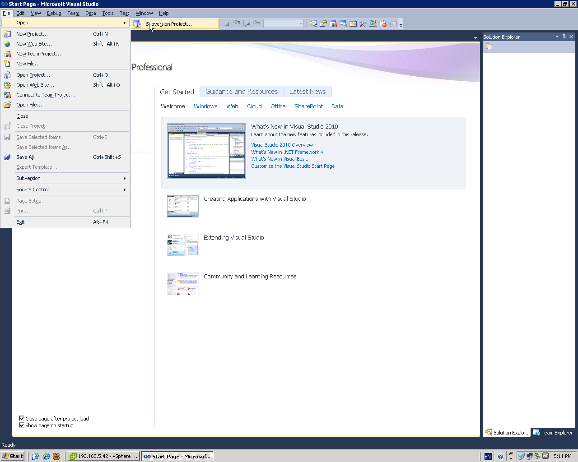Select Subversion Project in the Open submenu
Image resolution: width=578 pixels, height=462 pixels.
tap(175, 24)
